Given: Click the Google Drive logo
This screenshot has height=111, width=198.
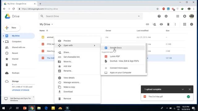Looking at the screenshot, I should click(x=7, y=16).
